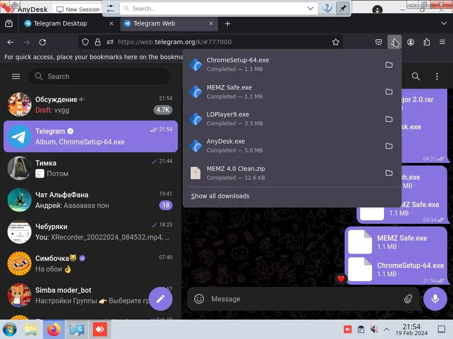Expand the list all tabs chevron
This screenshot has width=453, height=339.
pyautogui.click(x=444, y=23)
